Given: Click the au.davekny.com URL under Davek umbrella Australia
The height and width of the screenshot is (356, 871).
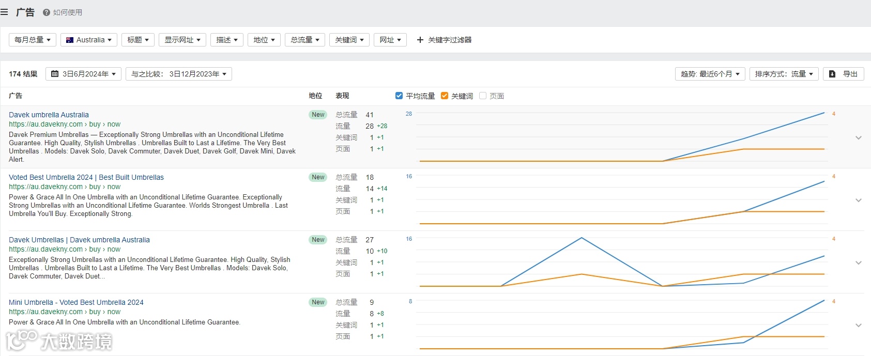Looking at the screenshot, I should [65, 124].
